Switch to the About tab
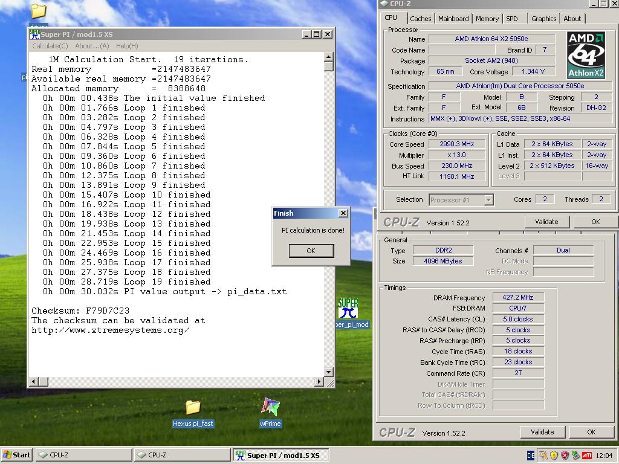 [x=572, y=19]
